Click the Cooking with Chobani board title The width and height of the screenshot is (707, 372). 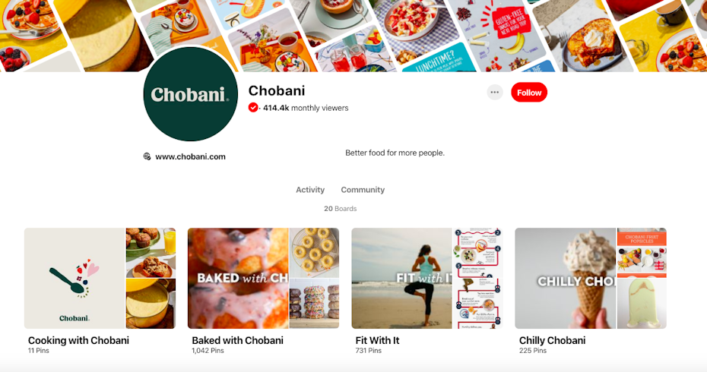[x=78, y=340]
